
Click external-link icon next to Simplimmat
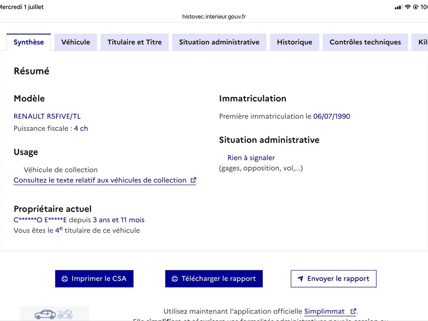click(353, 311)
